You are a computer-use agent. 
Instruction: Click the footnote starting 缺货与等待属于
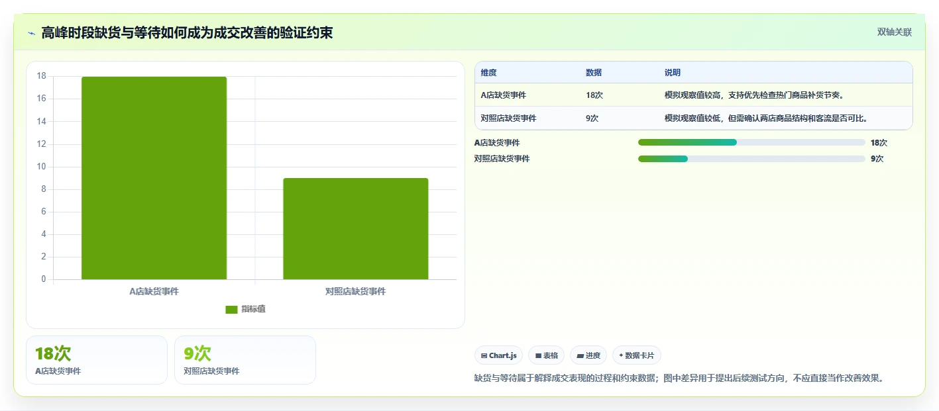(x=681, y=378)
